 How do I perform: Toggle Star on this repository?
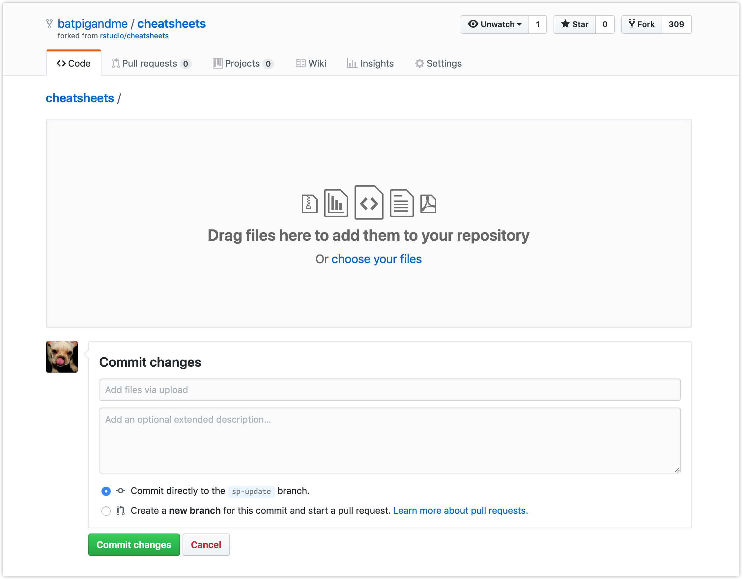pos(574,24)
